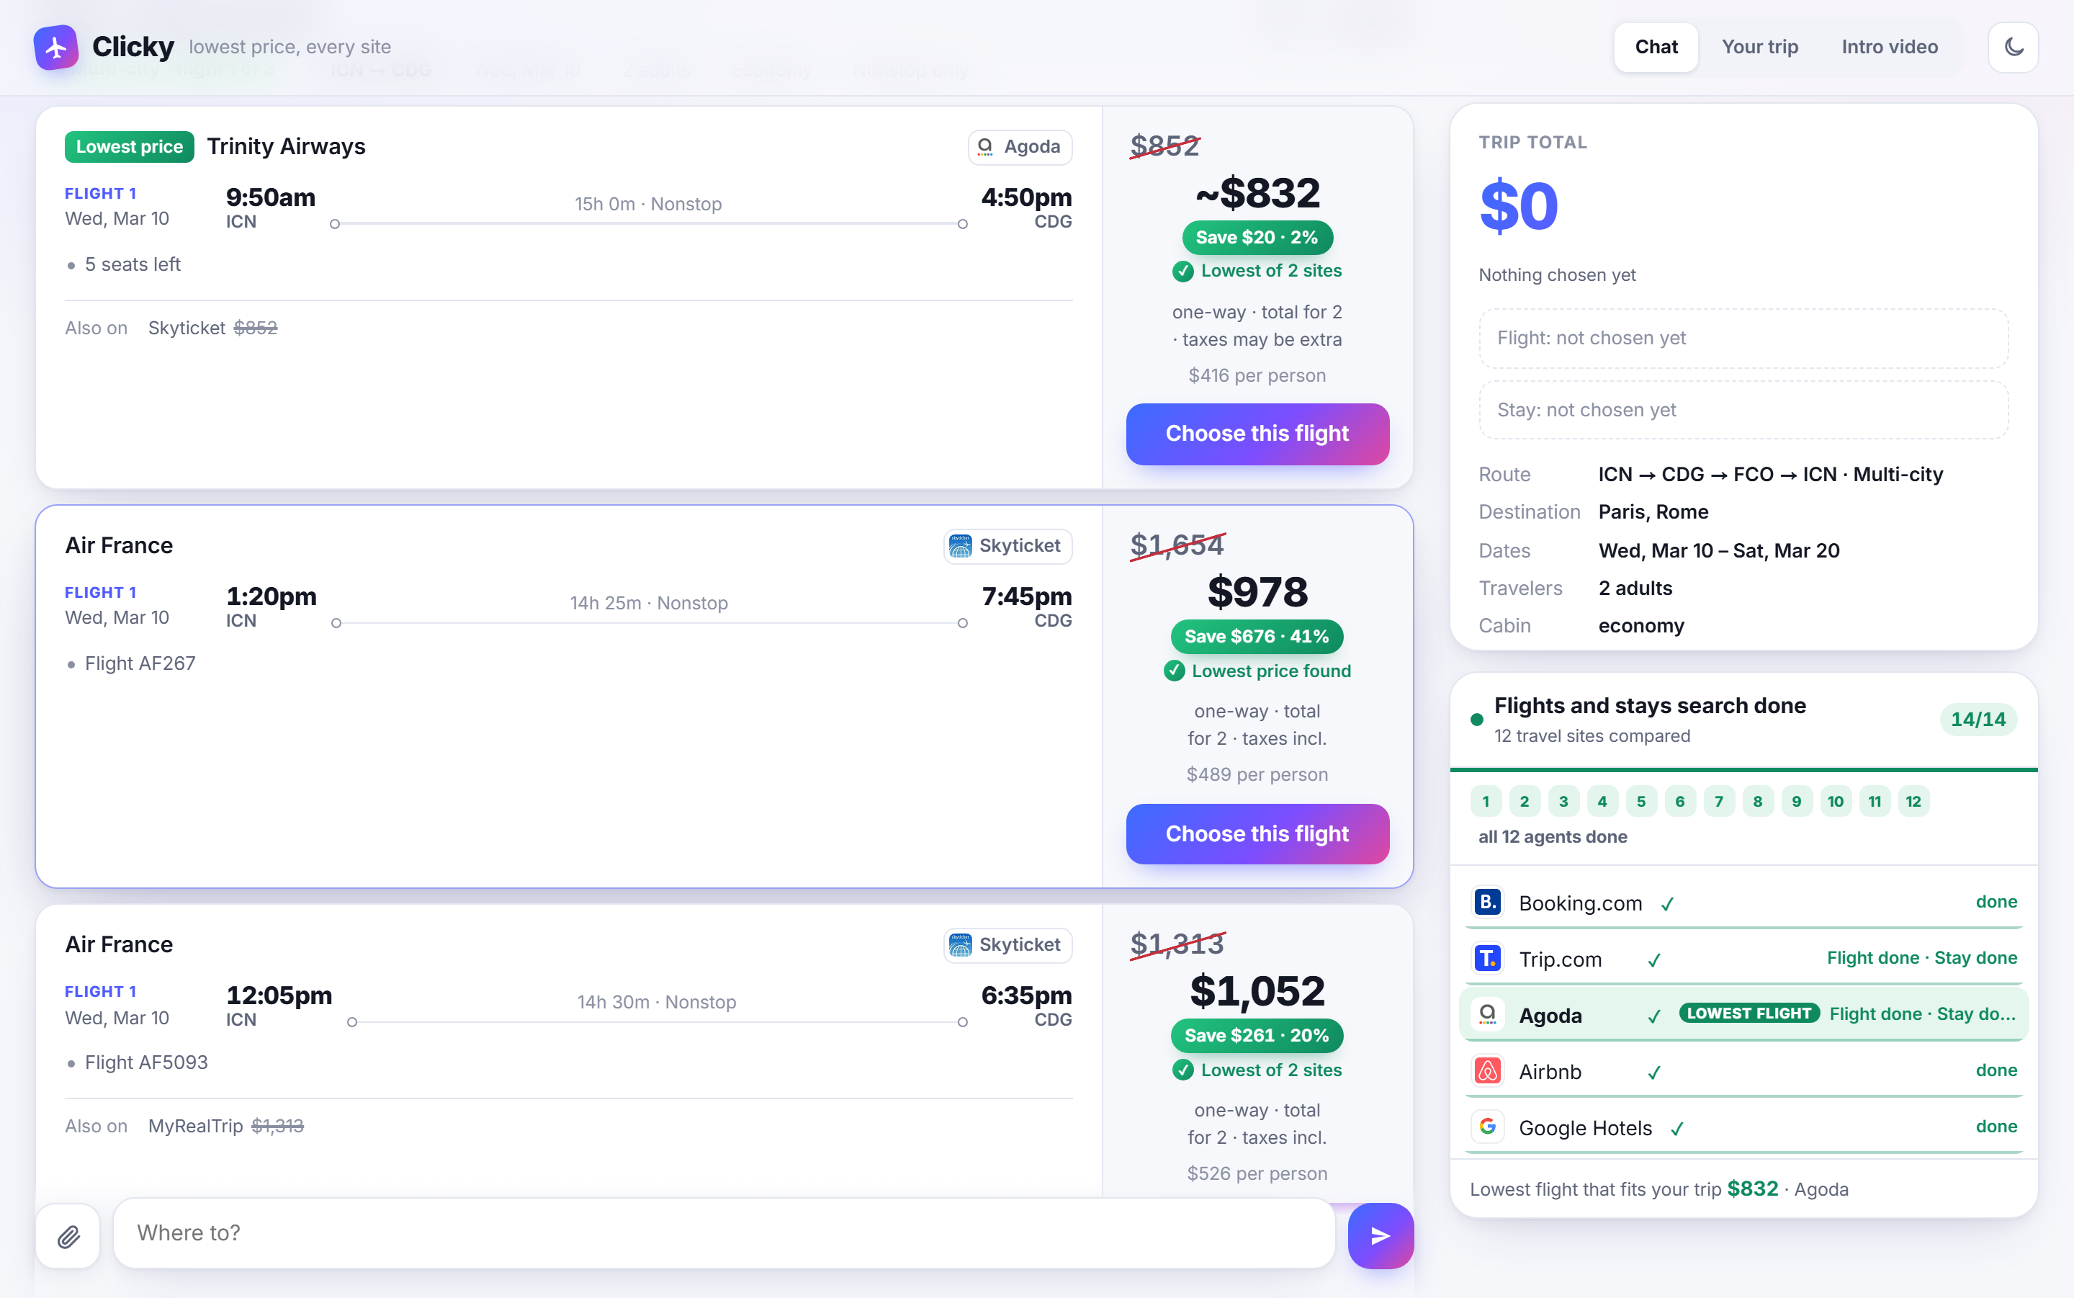Click the Google Hotels checkmark icon
Screen dimensions: 2074x1298
click(1676, 1128)
